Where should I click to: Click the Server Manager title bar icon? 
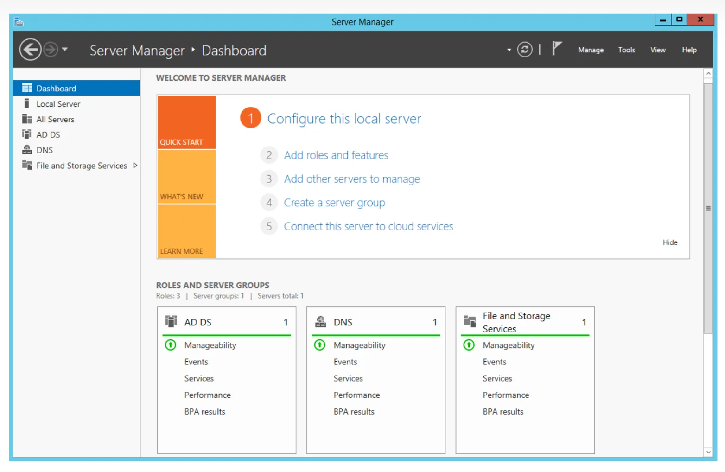click(19, 21)
